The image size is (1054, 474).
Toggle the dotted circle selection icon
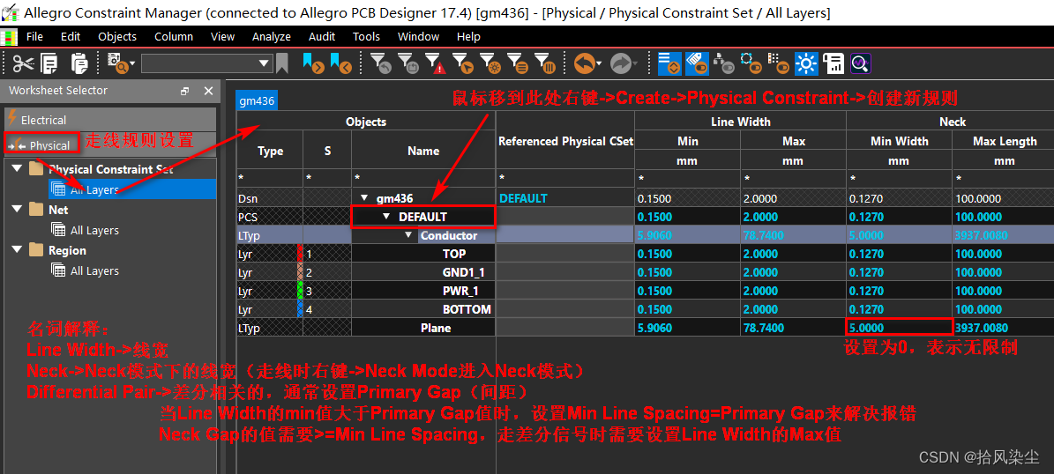pyautogui.click(x=751, y=63)
